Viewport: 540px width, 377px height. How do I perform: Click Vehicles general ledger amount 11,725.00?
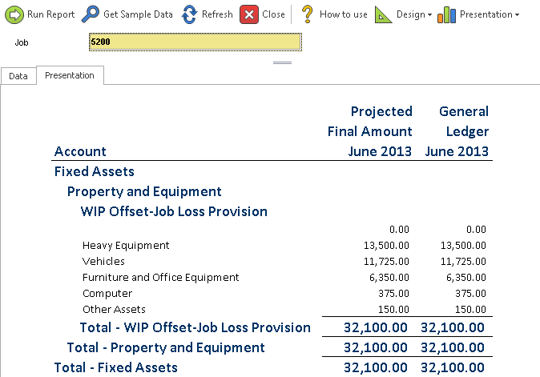463,262
